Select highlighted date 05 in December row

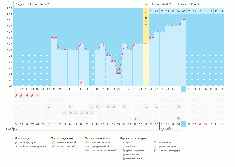pyautogui.click(x=184, y=124)
